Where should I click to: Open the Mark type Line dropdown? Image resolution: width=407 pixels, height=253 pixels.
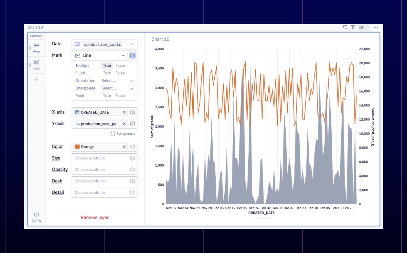(100, 55)
